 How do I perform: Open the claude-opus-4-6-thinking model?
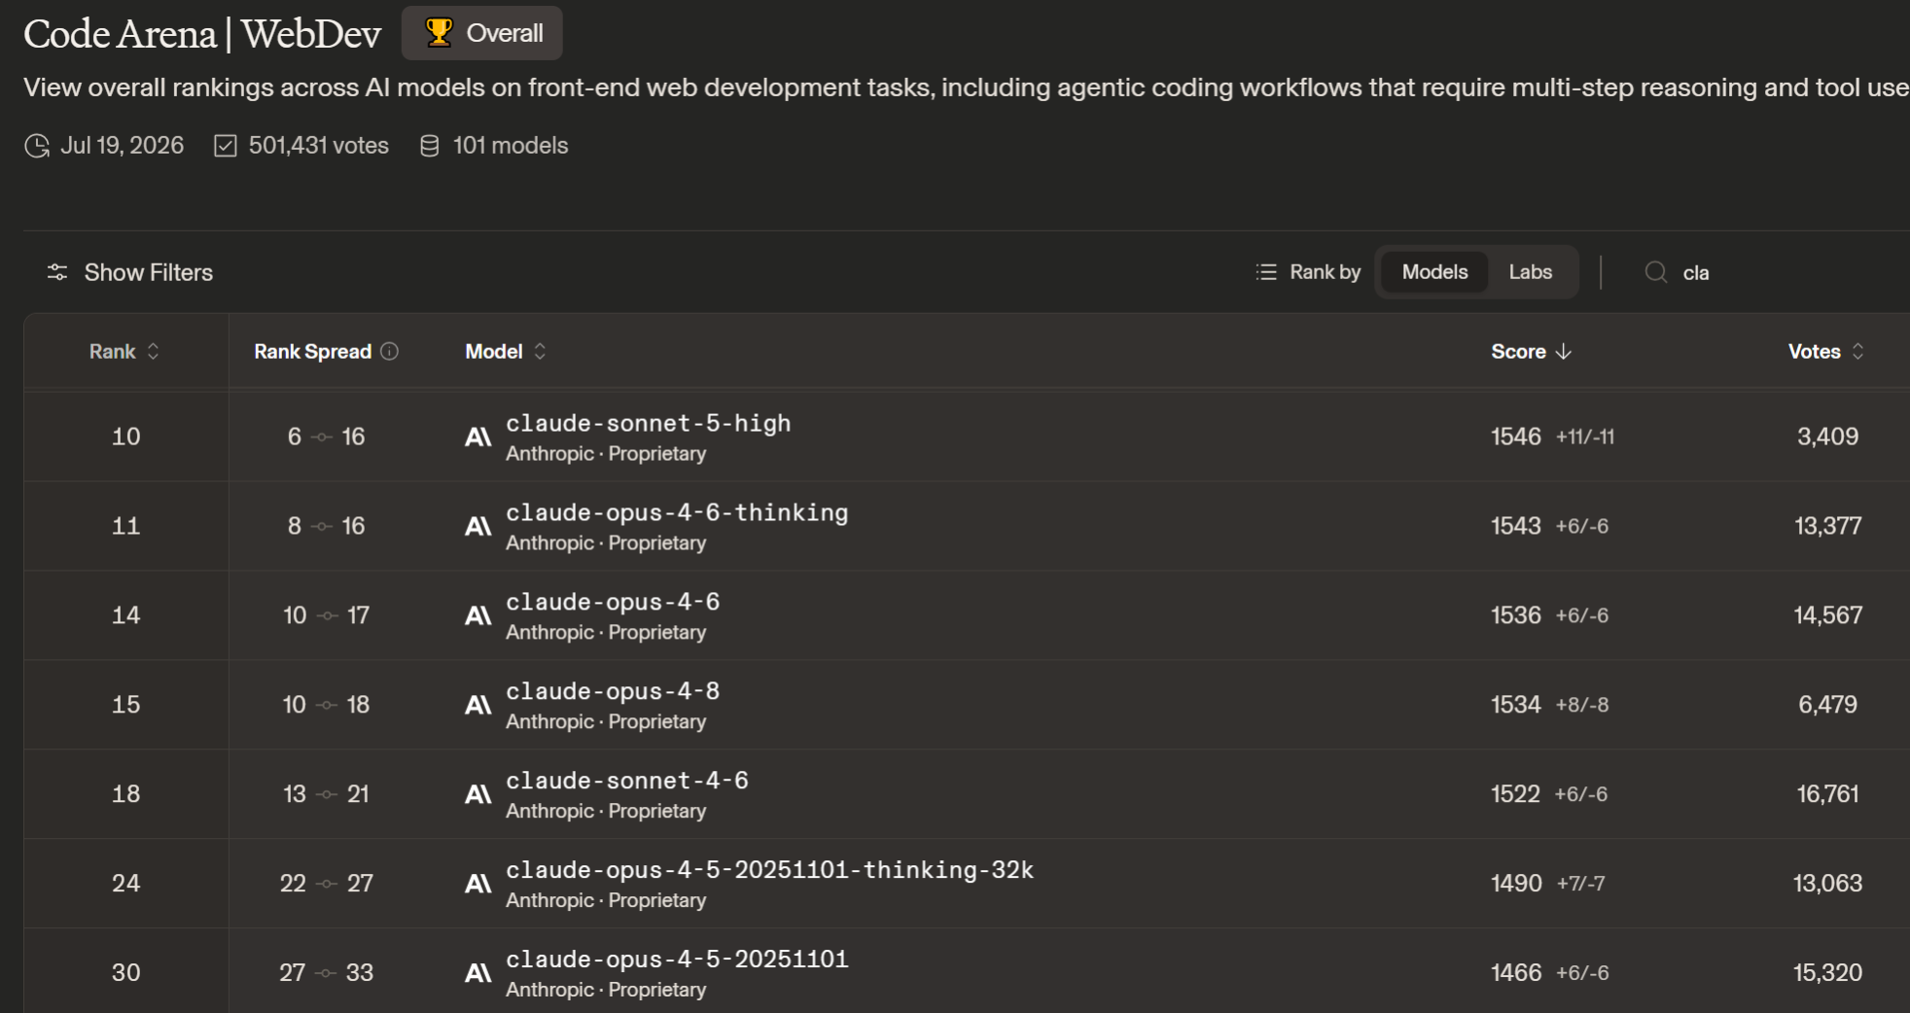point(677,512)
